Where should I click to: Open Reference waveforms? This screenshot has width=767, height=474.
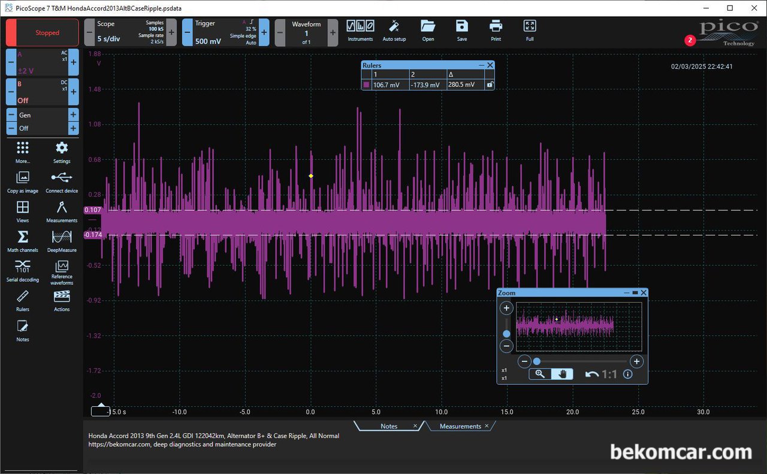tap(62, 273)
